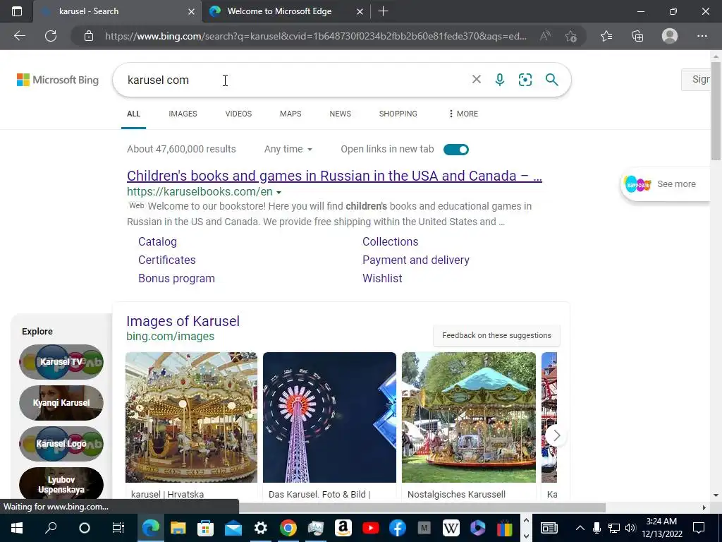Open Facebook app on taskbar

(x=398, y=528)
